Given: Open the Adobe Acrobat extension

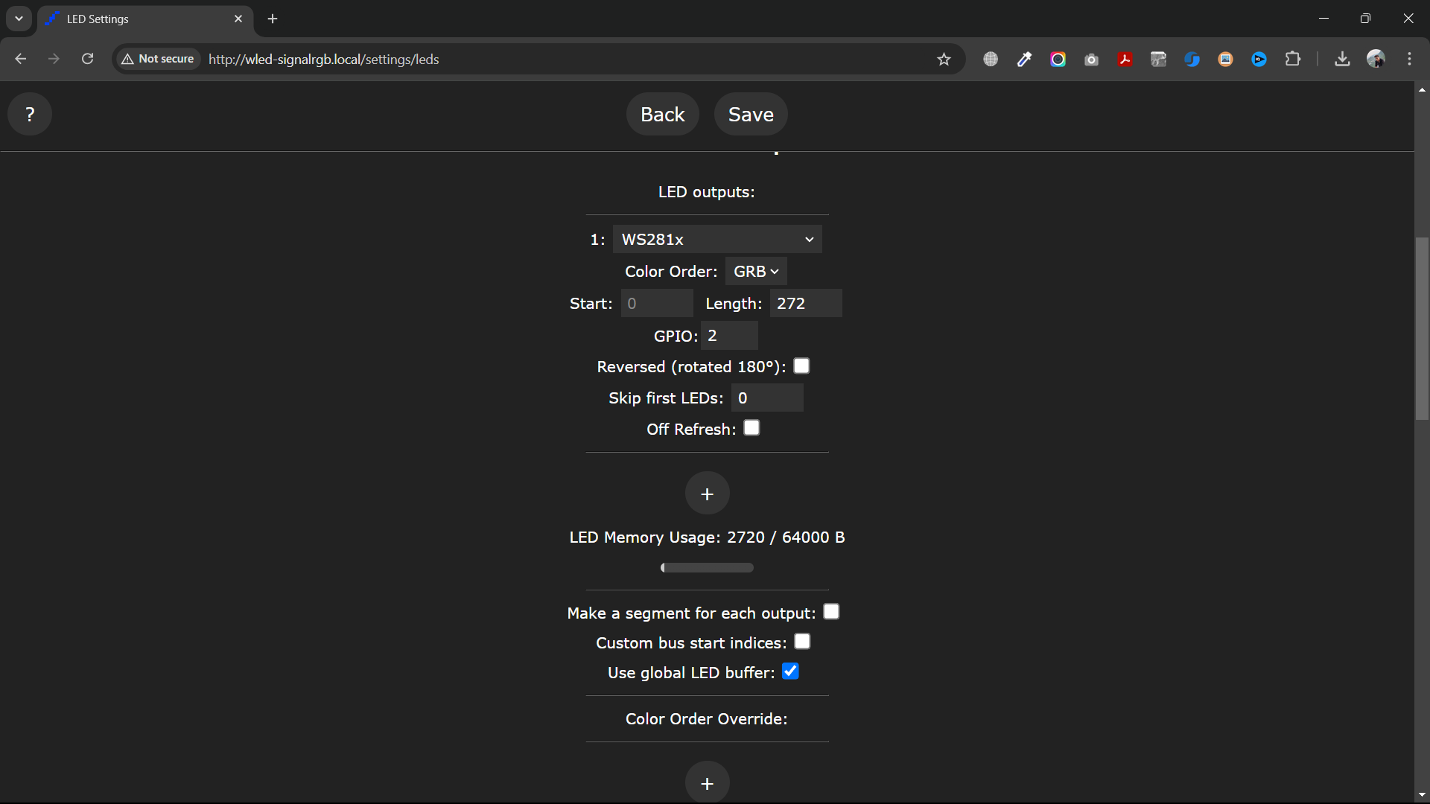Looking at the screenshot, I should (x=1125, y=60).
